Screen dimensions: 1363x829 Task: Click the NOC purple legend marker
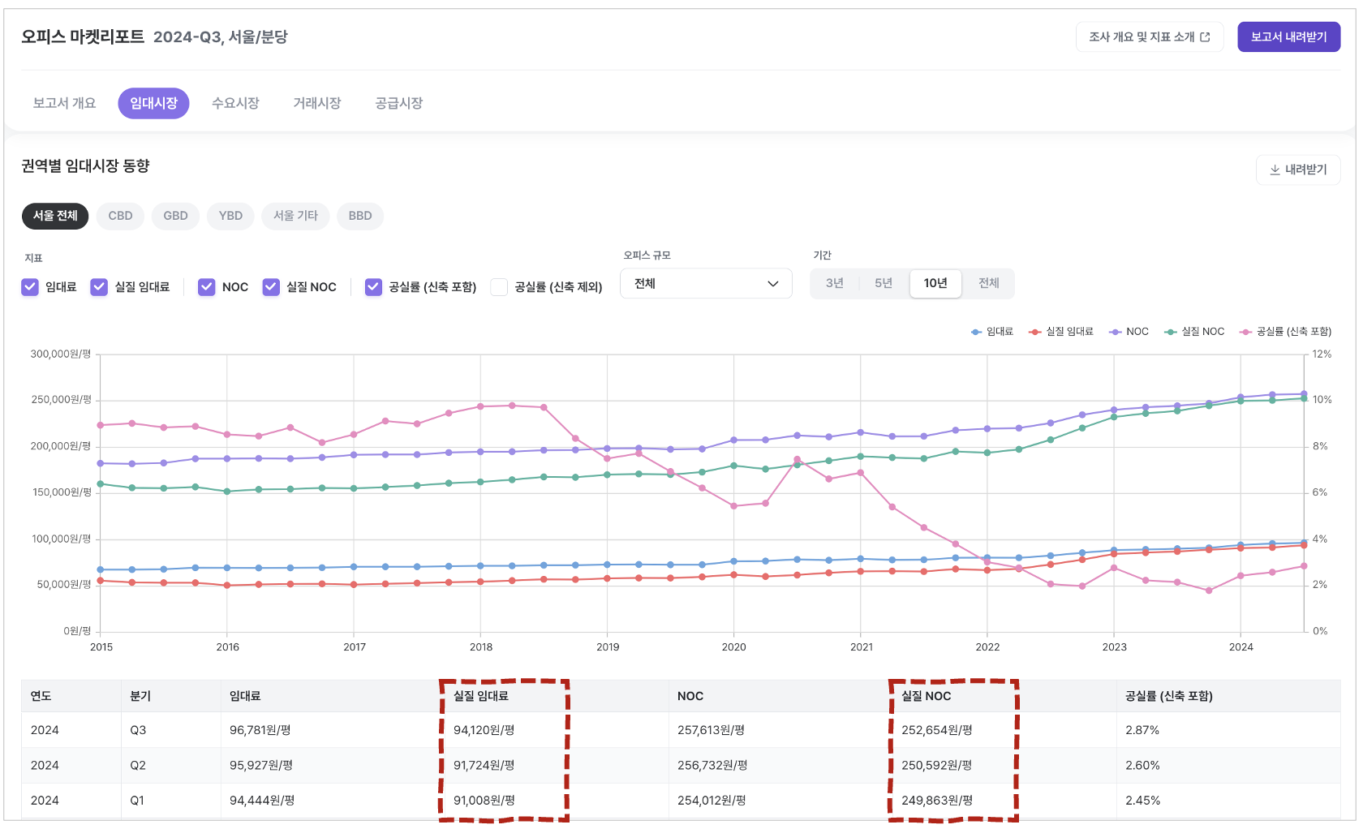(x=1116, y=332)
